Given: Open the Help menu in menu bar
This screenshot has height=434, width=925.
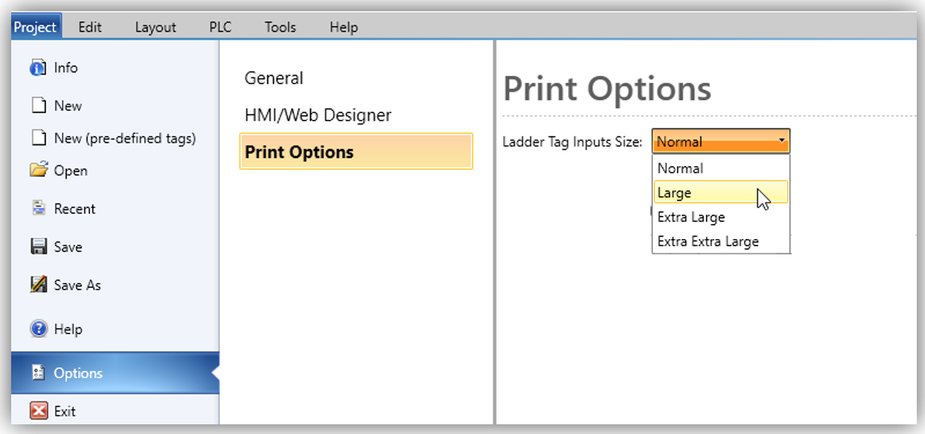Looking at the screenshot, I should (344, 27).
